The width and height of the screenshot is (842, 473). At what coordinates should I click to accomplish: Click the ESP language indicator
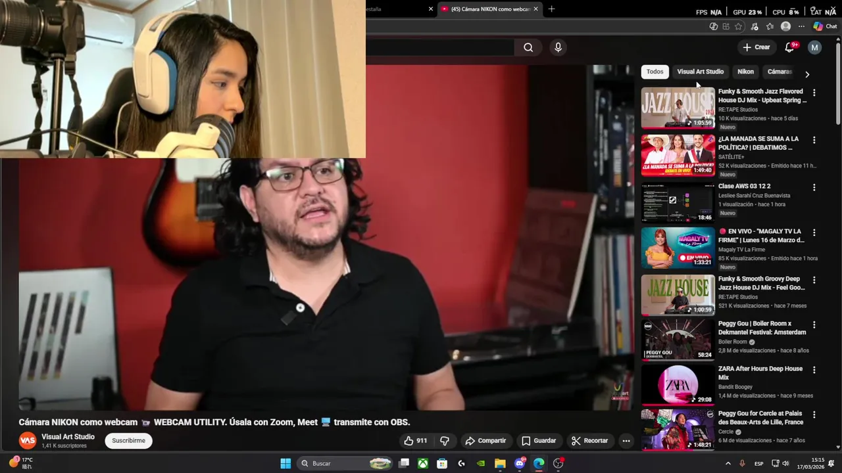pos(758,464)
